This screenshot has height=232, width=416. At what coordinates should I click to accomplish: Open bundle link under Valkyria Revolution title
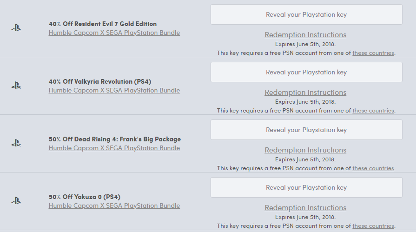pyautogui.click(x=114, y=90)
